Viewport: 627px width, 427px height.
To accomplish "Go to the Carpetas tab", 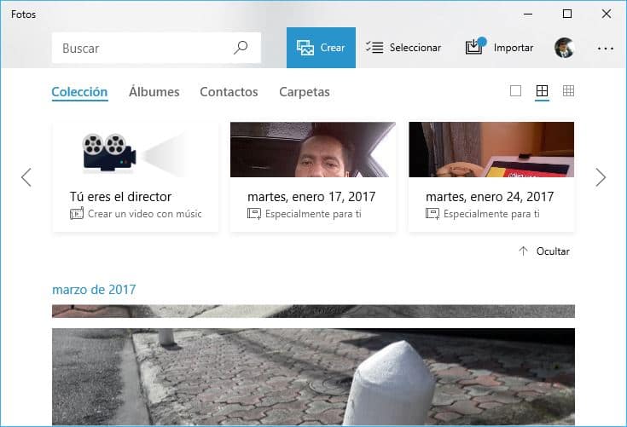I will (x=304, y=92).
